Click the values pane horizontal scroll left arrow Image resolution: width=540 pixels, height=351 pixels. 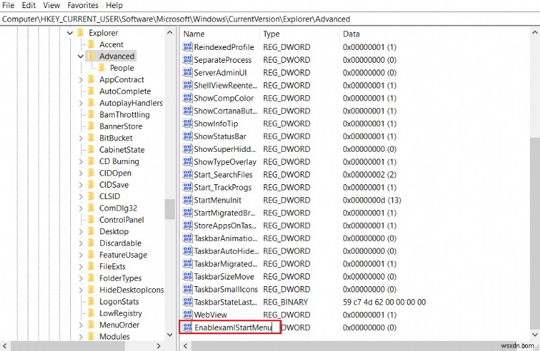pyautogui.click(x=185, y=346)
